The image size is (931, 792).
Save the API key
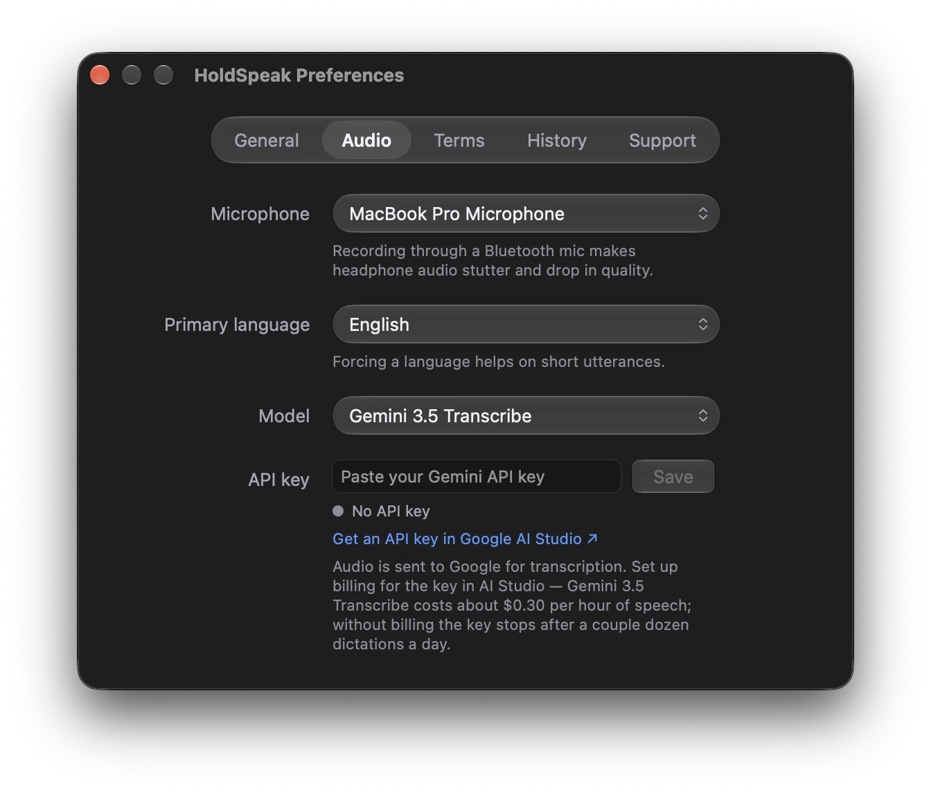coord(673,477)
